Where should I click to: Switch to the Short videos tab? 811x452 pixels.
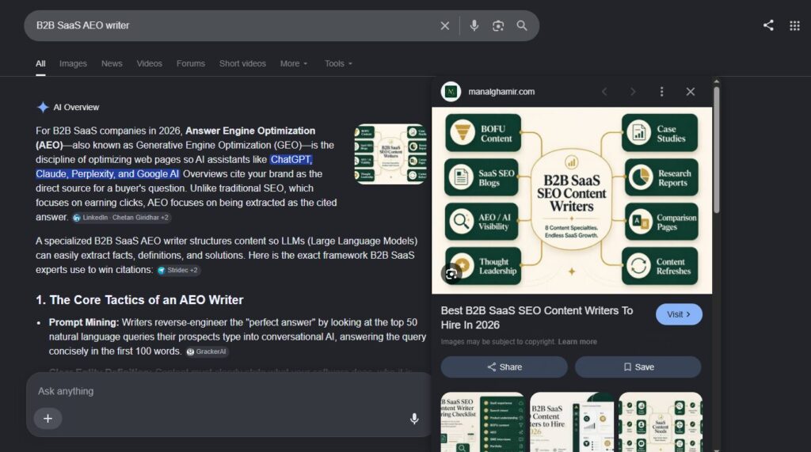point(242,63)
